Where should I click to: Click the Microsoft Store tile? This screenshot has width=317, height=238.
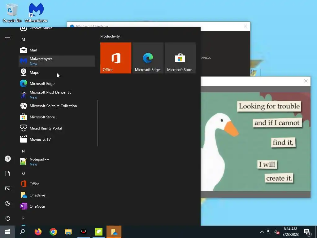(x=180, y=58)
